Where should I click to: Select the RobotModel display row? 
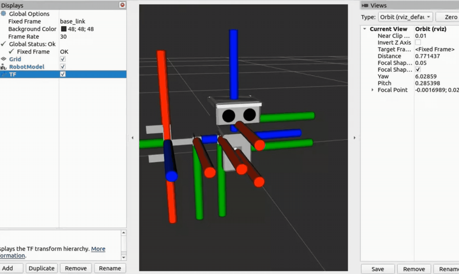click(63, 67)
